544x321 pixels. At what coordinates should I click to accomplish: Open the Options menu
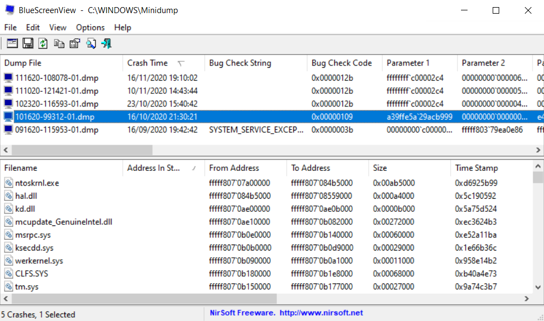coord(90,27)
